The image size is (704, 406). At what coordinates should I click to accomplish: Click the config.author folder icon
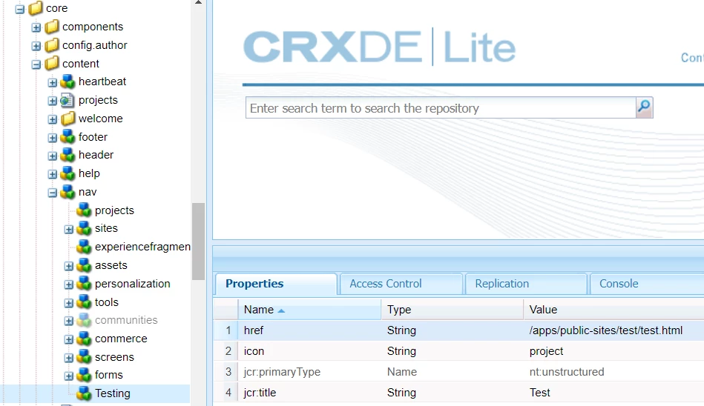[x=52, y=45]
